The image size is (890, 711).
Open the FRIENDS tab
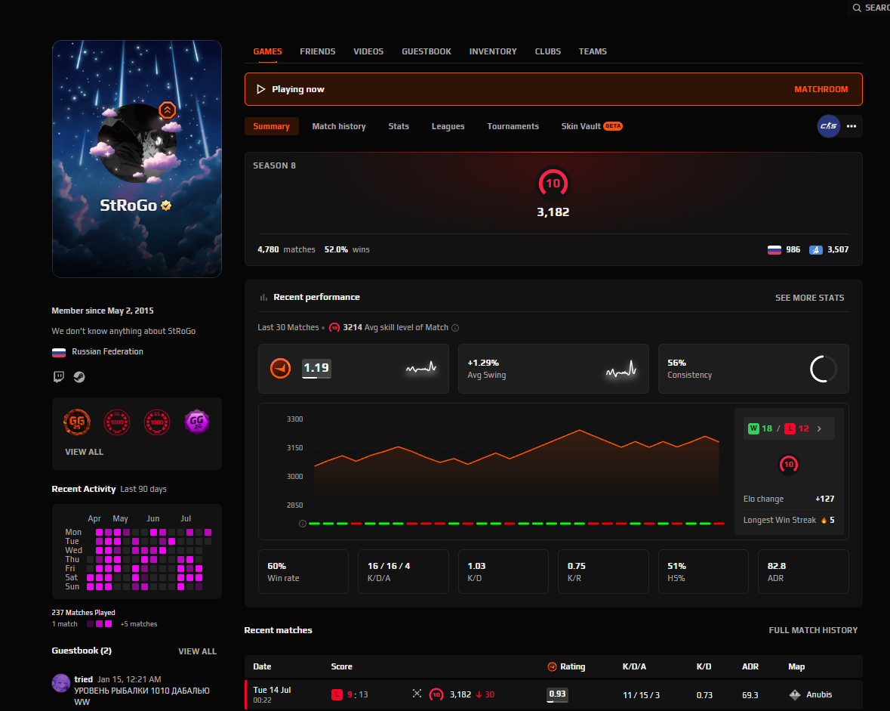coord(317,51)
